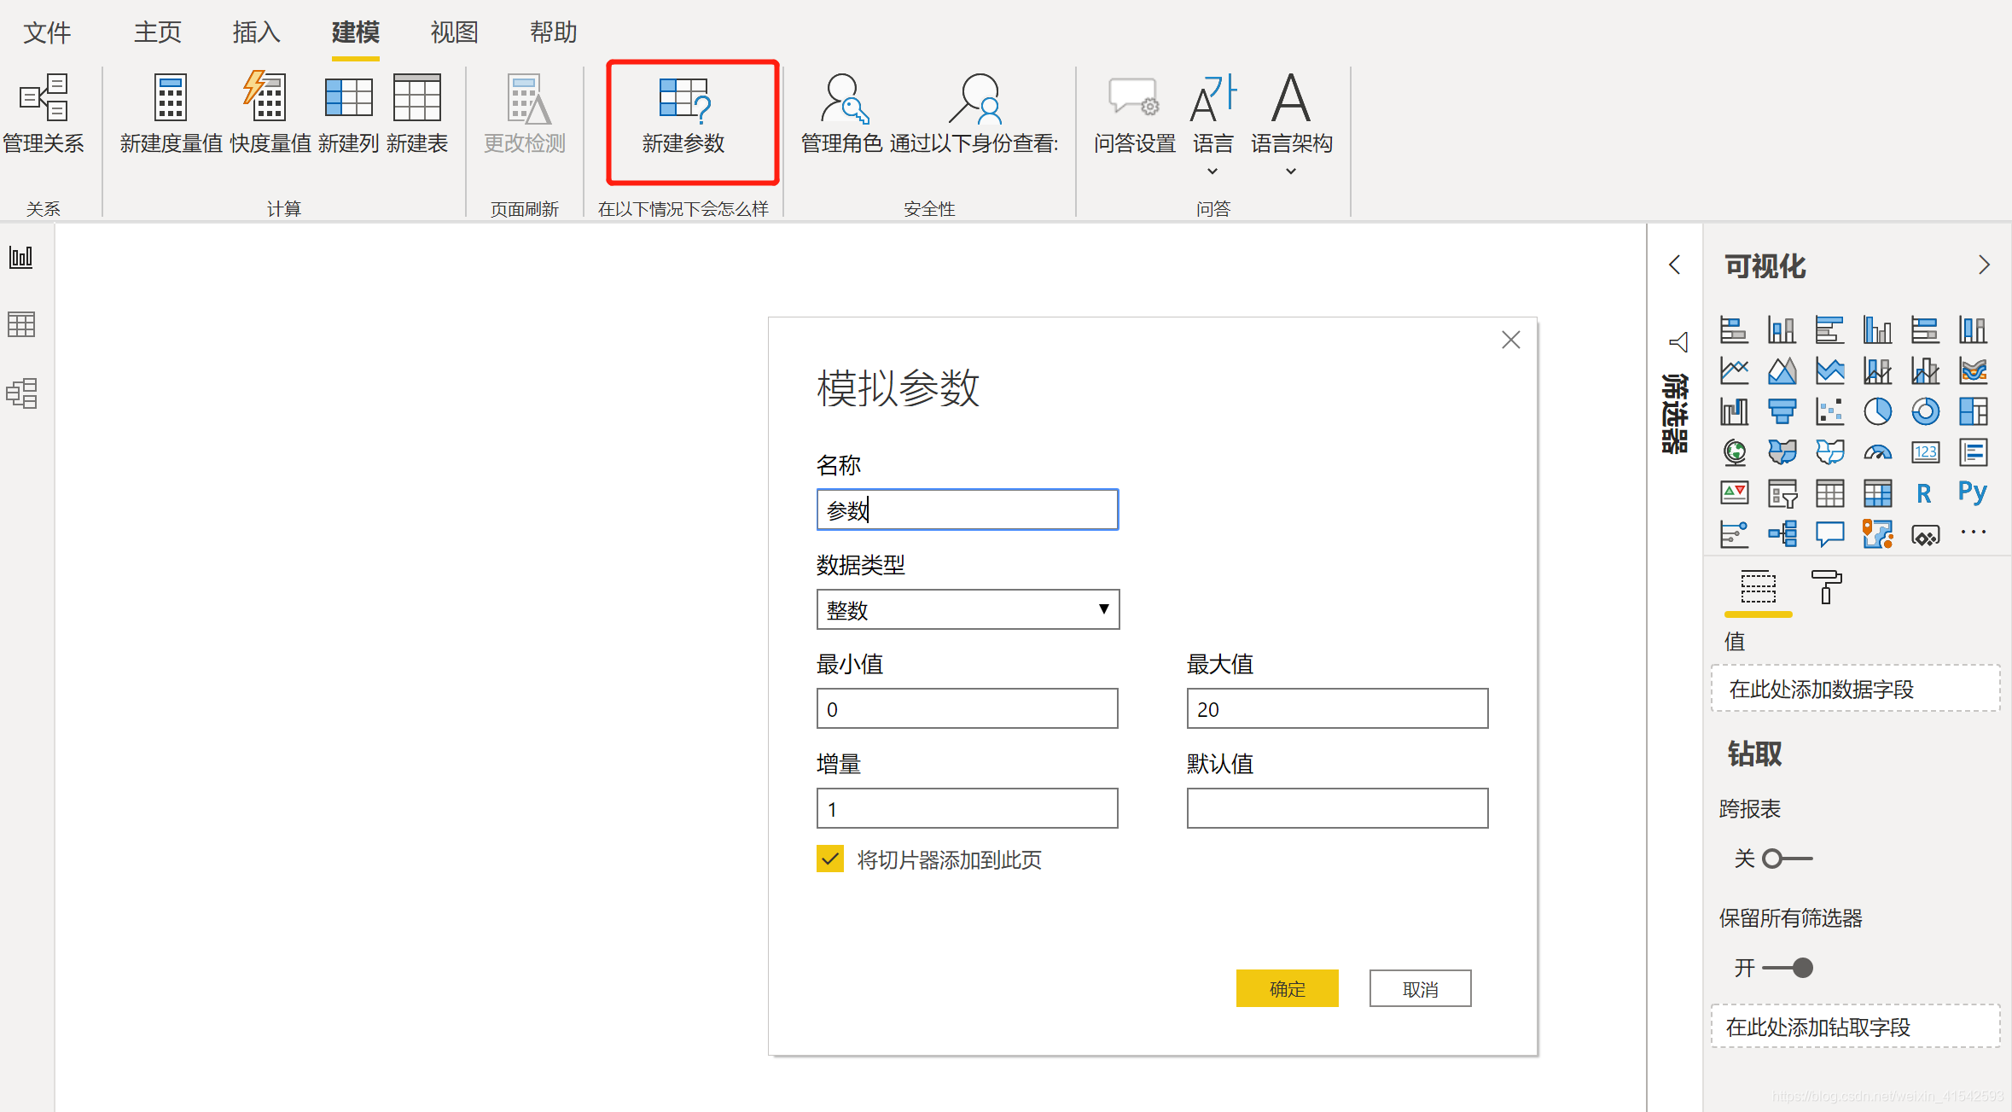Open the 数据类型 dropdown showing 整数

coord(967,609)
